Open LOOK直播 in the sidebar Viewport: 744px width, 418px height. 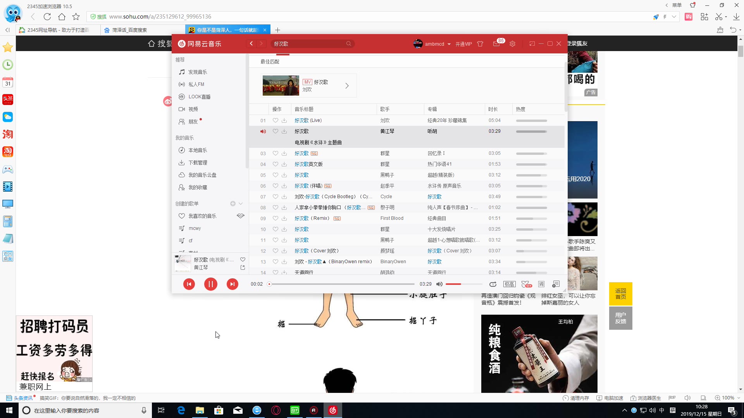199,97
